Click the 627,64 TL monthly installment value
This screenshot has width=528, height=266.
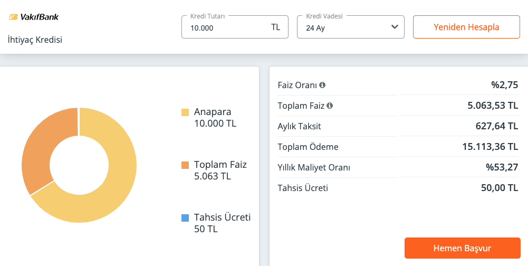pos(497,126)
